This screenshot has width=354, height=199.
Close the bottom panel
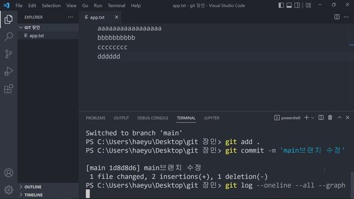click(347, 118)
